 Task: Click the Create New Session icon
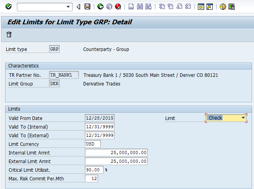coord(201,7)
